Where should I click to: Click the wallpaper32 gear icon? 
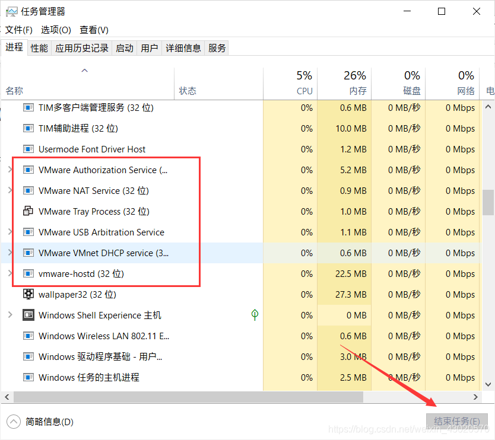(28, 294)
